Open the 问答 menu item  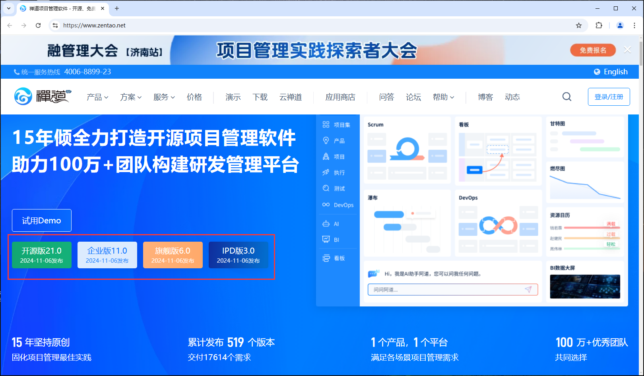386,97
